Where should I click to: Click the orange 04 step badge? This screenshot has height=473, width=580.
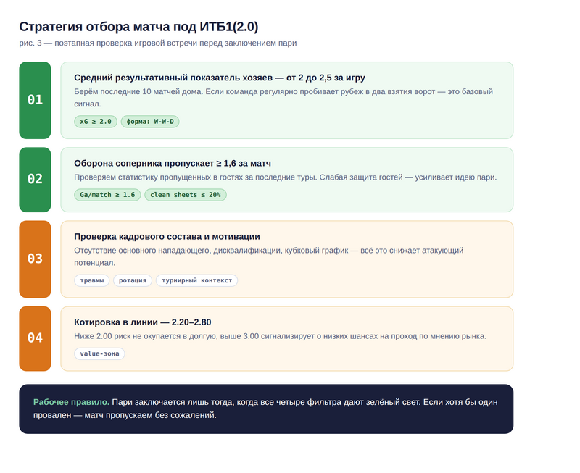coord(35,338)
